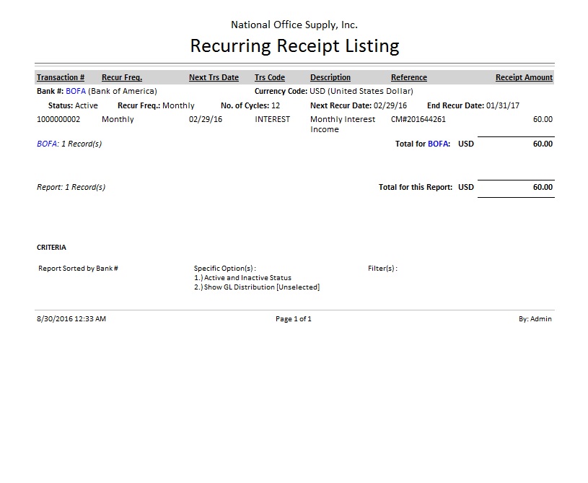
Task: Select the Reference column header
Action: tap(408, 77)
